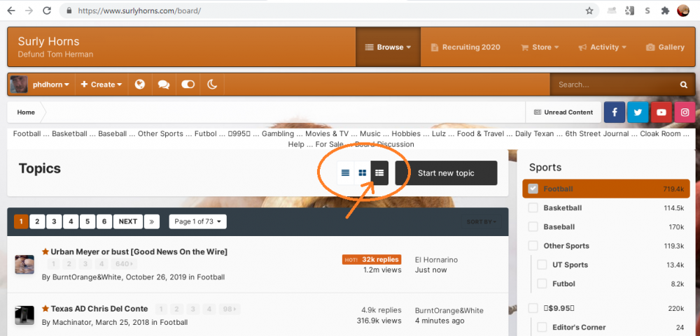Click the search magnifier icon
The height and width of the screenshot is (336, 700).
pyautogui.click(x=683, y=85)
